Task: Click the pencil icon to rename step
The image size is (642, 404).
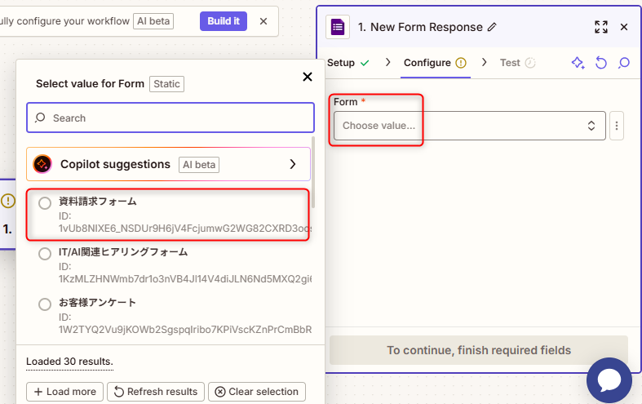Action: pyautogui.click(x=491, y=27)
